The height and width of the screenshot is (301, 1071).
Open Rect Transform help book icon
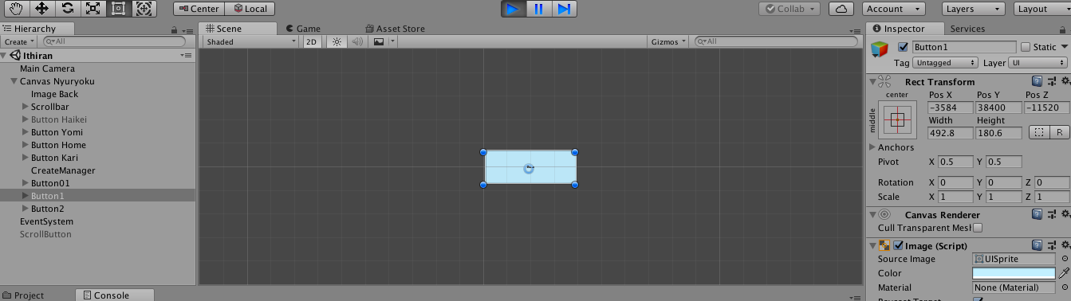pos(1037,81)
